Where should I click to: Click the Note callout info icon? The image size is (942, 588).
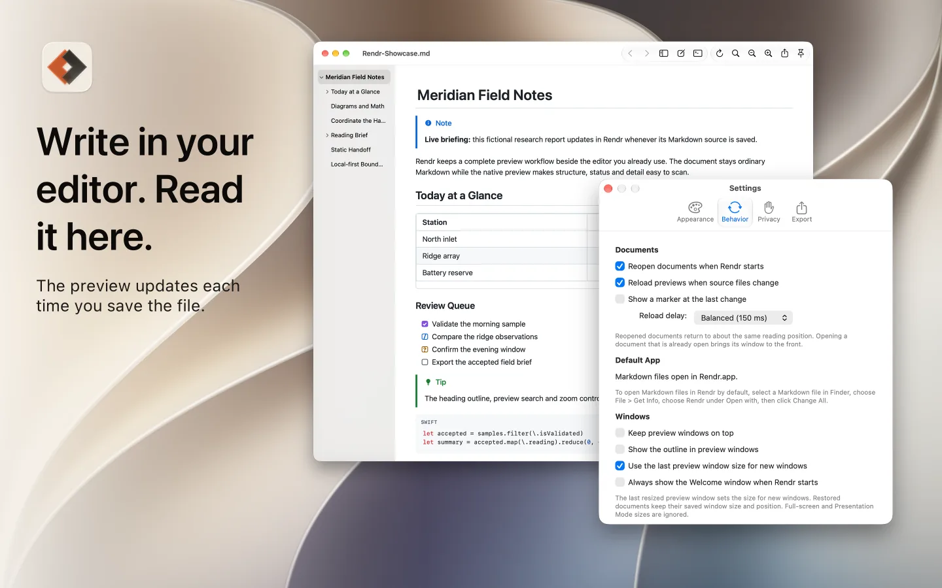[x=428, y=123]
